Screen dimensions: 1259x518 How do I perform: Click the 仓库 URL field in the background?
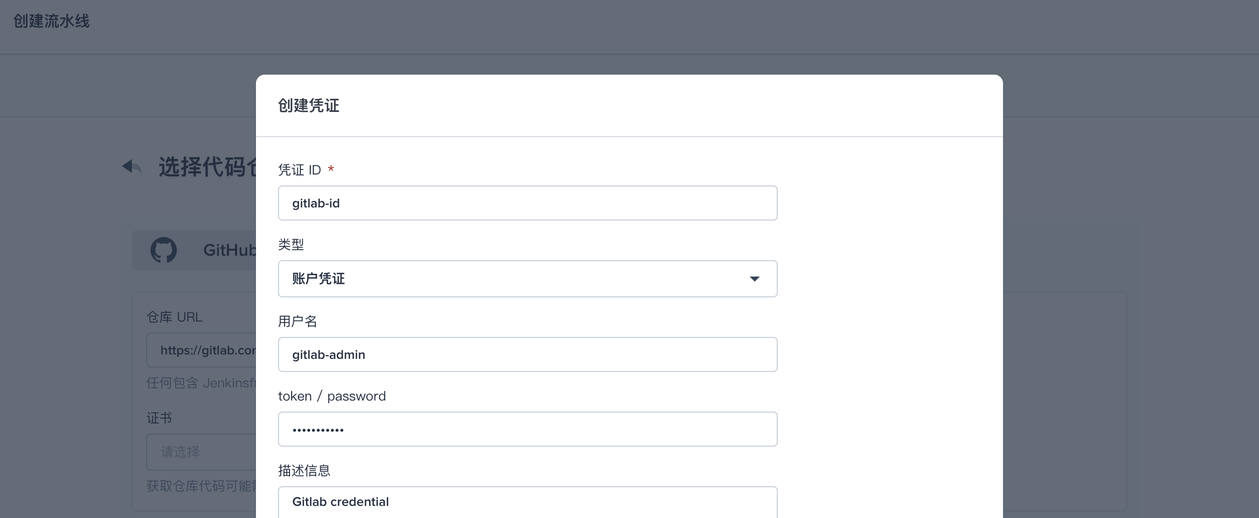[x=201, y=350]
